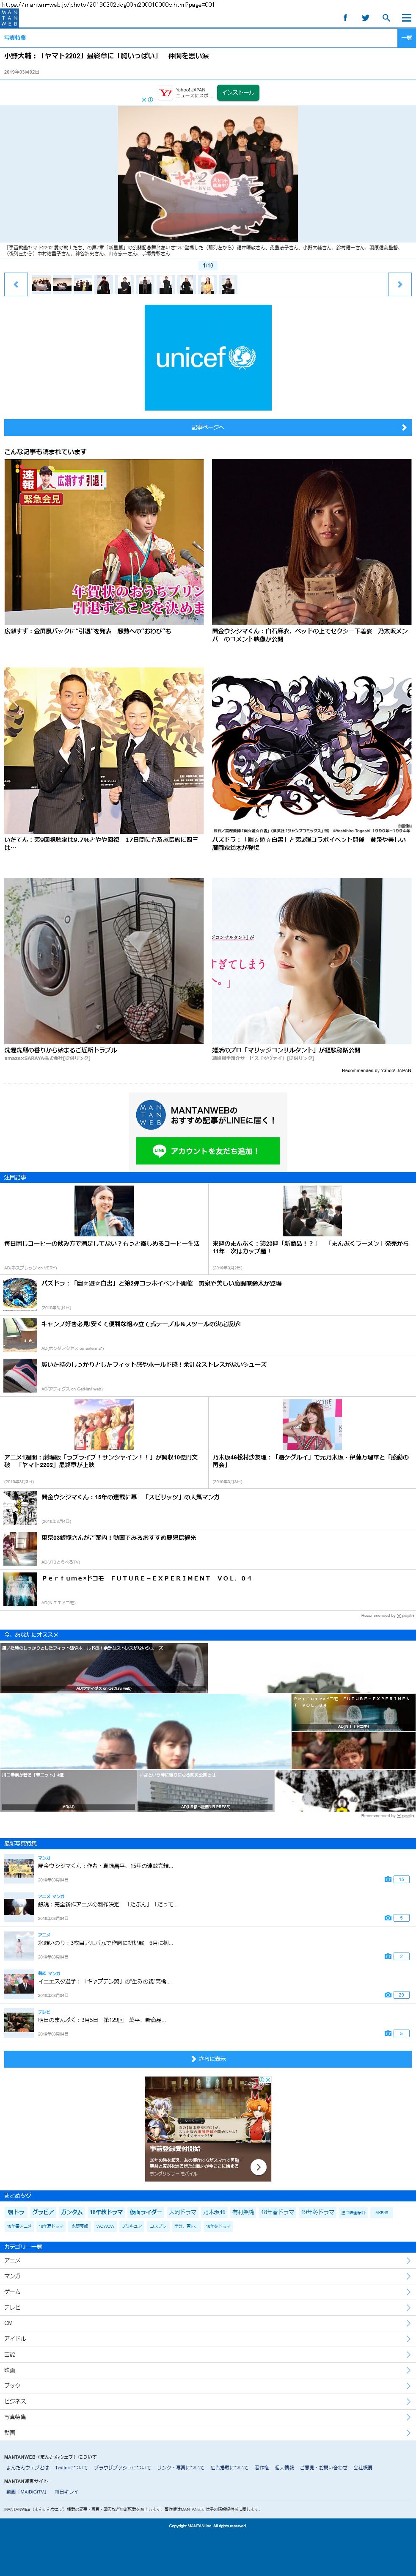Screen dimensions: 416x2576
Task: Open the unicef banner advertisement
Action: pos(208,358)
